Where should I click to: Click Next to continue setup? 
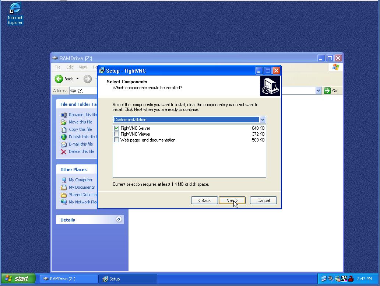232,200
